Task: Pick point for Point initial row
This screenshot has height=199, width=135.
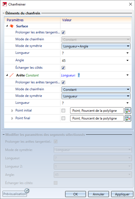Action: pyautogui.click(x=128, y=111)
